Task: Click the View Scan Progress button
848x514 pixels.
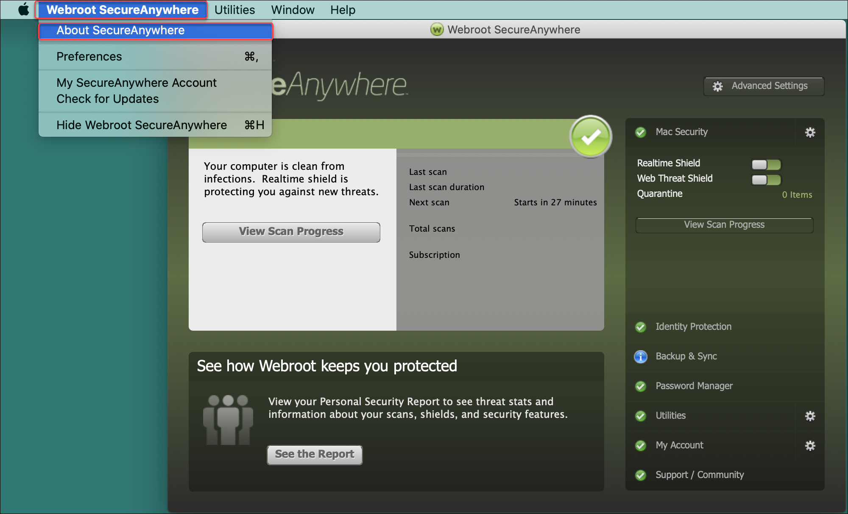Action: click(291, 230)
